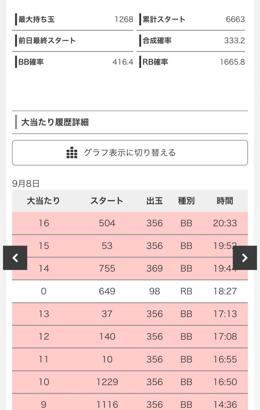Click the 大当たり column header
Screen dimensions: 260x410
click(44, 201)
